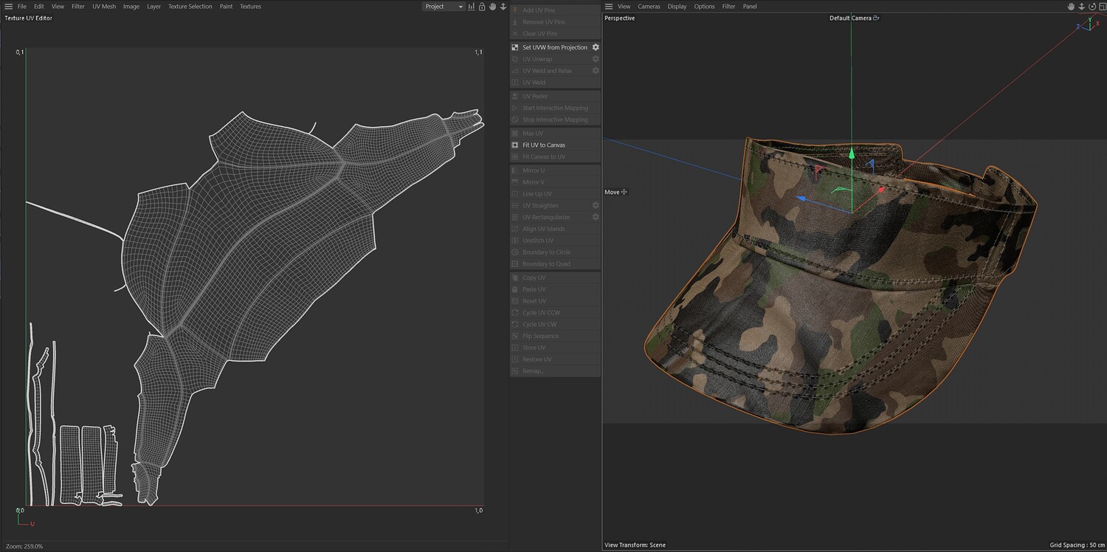Viewport: 1107px width, 552px height.
Task: Apply Boundary to Circle
Action: [x=555, y=252]
